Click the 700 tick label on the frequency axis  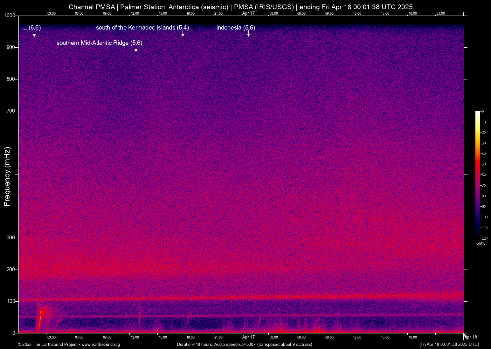click(11, 111)
